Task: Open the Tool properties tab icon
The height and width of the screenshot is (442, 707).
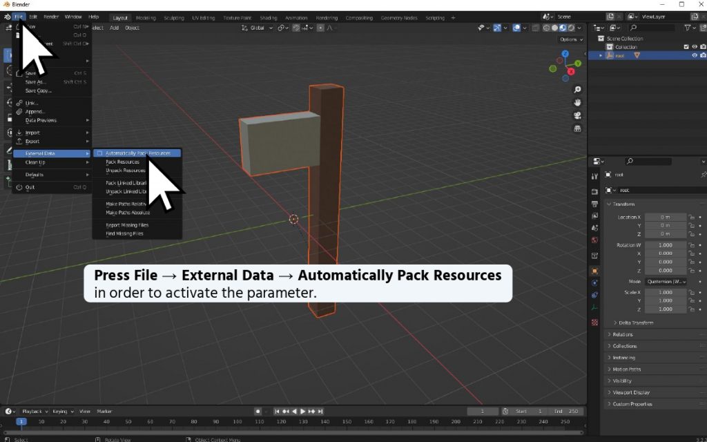Action: (594, 177)
